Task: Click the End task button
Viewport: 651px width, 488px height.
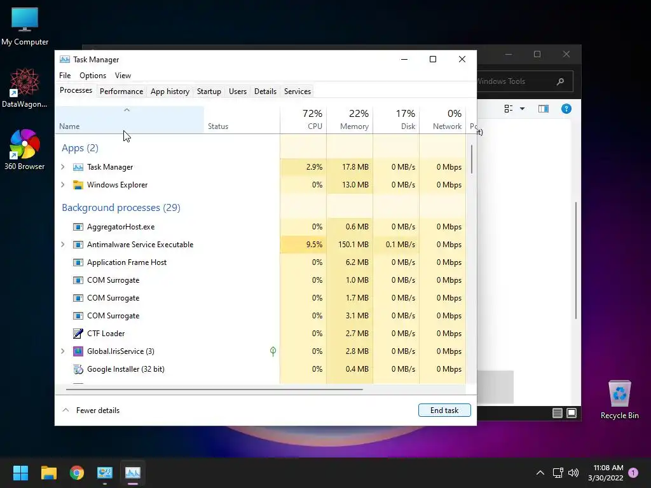Action: pos(444,410)
